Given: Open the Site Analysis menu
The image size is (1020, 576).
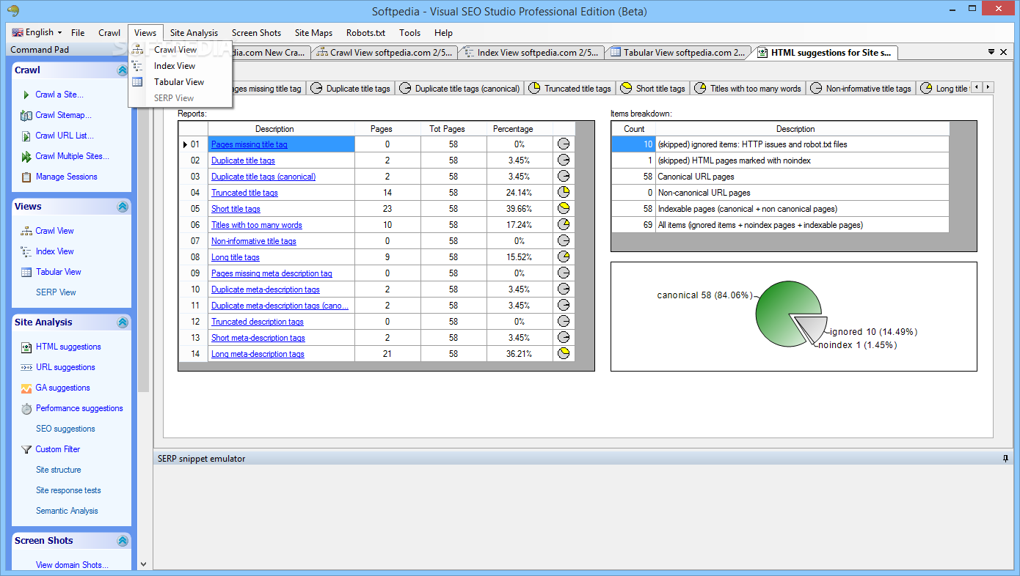Looking at the screenshot, I should (194, 33).
